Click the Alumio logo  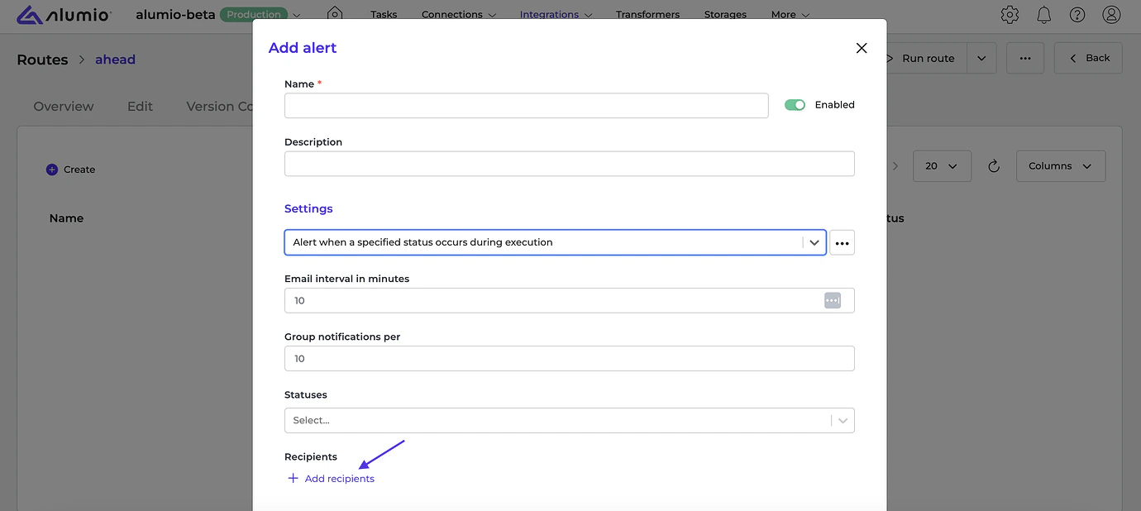tap(64, 14)
